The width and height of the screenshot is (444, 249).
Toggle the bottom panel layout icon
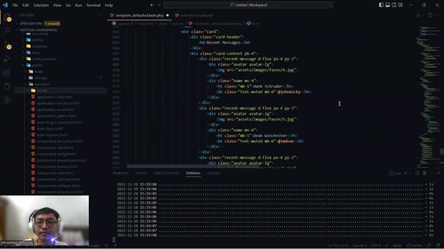388,5
